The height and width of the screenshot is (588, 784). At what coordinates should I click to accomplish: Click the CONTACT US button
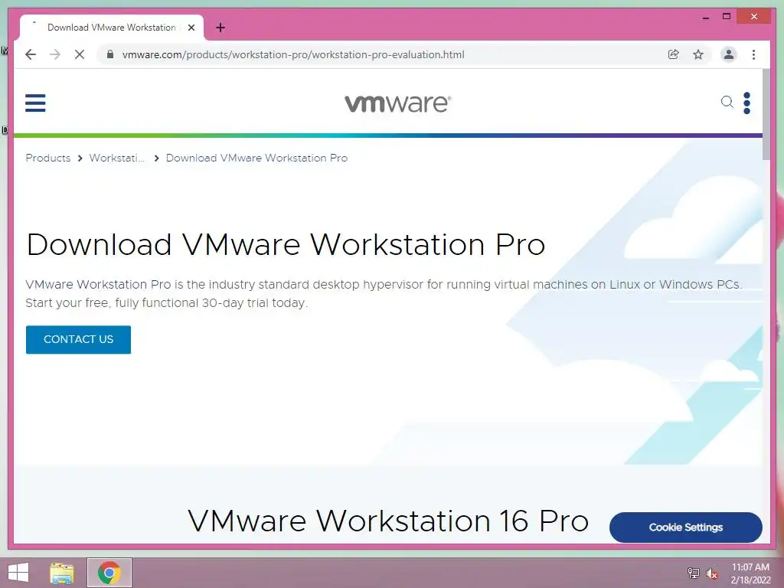pos(79,339)
